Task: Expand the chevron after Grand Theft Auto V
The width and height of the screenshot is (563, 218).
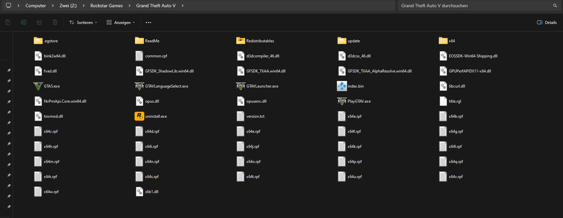Action: coord(183,6)
